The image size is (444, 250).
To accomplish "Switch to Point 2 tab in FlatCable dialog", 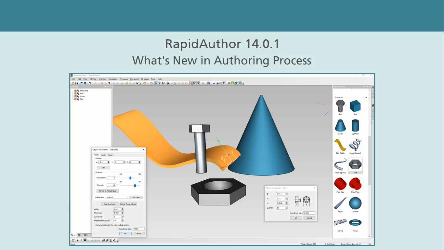I will pos(103,155).
